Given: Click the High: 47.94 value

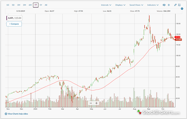Looking at the screenshot, I should coord(79,11).
